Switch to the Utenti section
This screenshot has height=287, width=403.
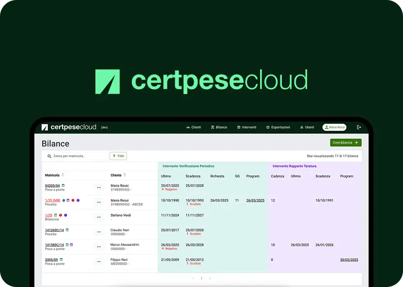click(x=307, y=127)
